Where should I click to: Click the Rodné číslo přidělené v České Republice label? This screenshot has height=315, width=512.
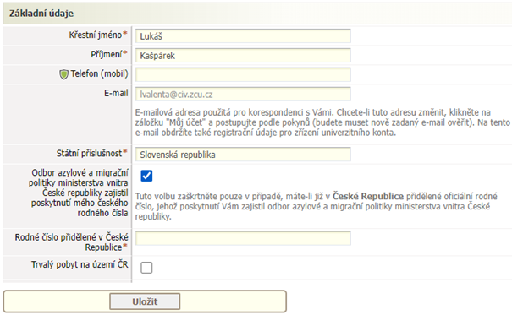(x=71, y=242)
